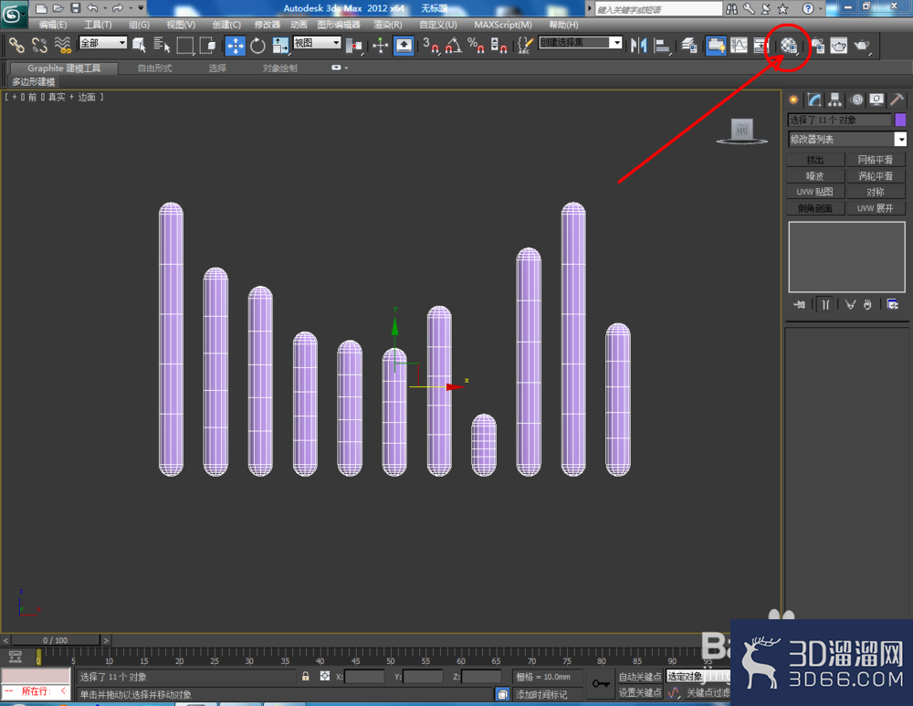
Task: Expand the 修改器列表 modifier list dropdown
Action: [x=847, y=139]
